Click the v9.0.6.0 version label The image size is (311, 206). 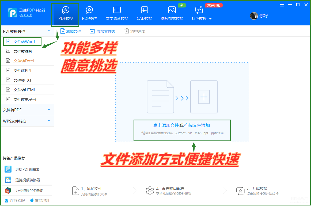(x=26, y=16)
